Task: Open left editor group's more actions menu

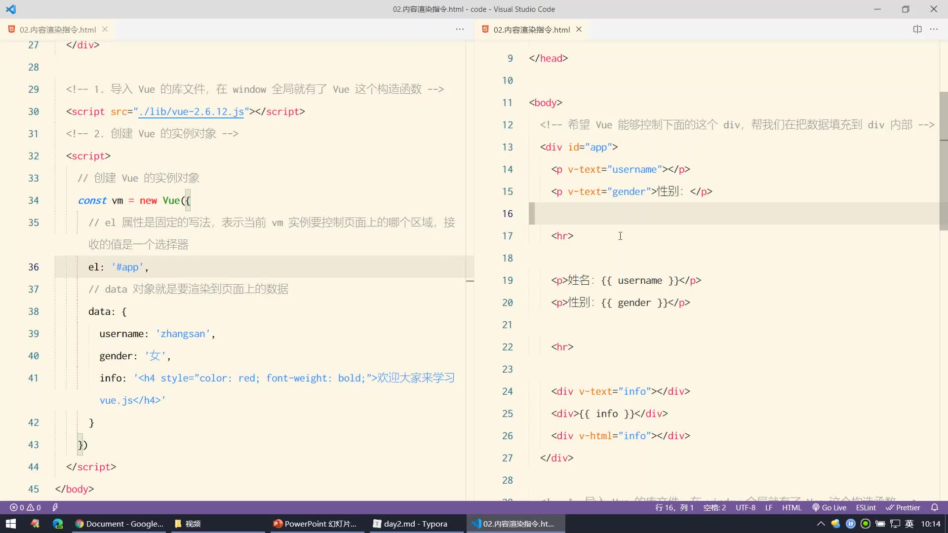Action: tap(460, 29)
